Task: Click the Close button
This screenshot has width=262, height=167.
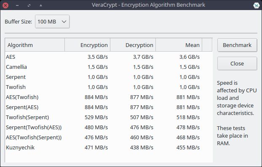Action: coord(237,63)
